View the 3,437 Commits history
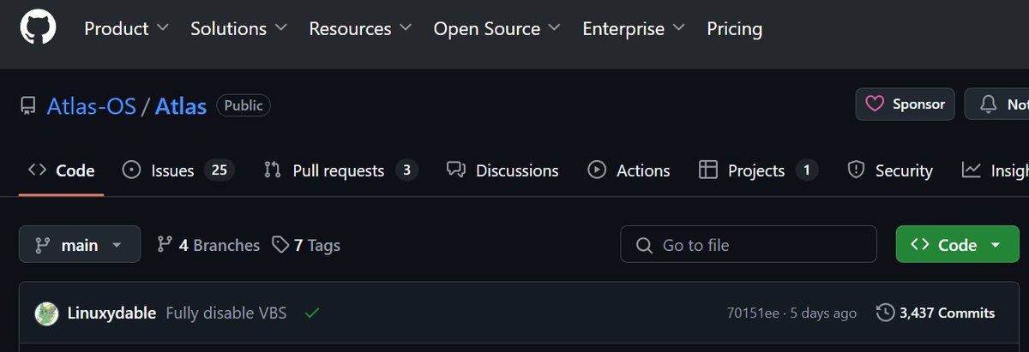 pyautogui.click(x=936, y=313)
